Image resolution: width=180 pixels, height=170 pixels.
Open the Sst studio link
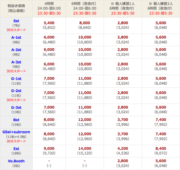point(16,21)
